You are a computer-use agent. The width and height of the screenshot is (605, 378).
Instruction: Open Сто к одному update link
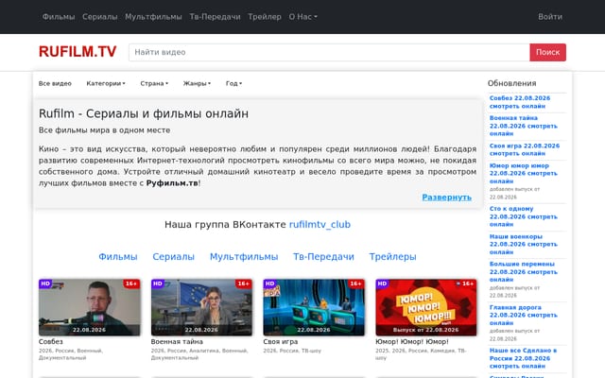[x=523, y=216]
